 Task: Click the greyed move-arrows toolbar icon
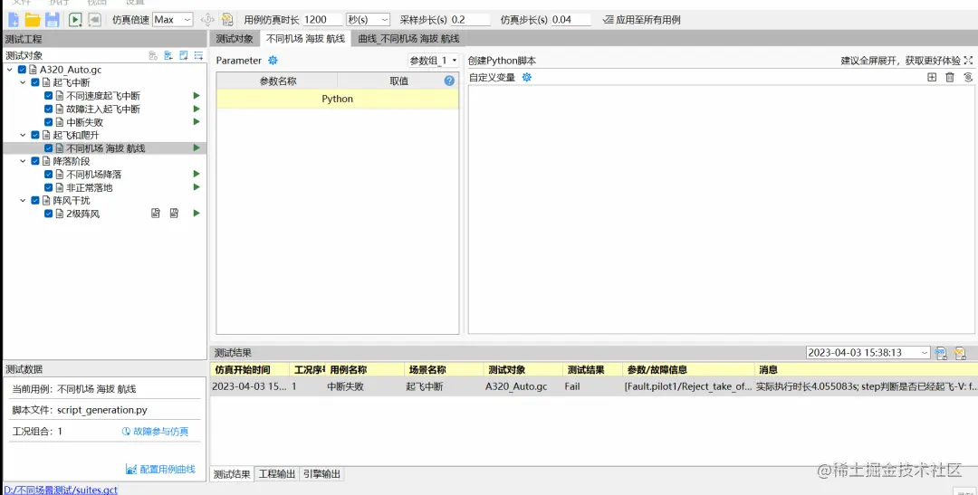coord(207,20)
